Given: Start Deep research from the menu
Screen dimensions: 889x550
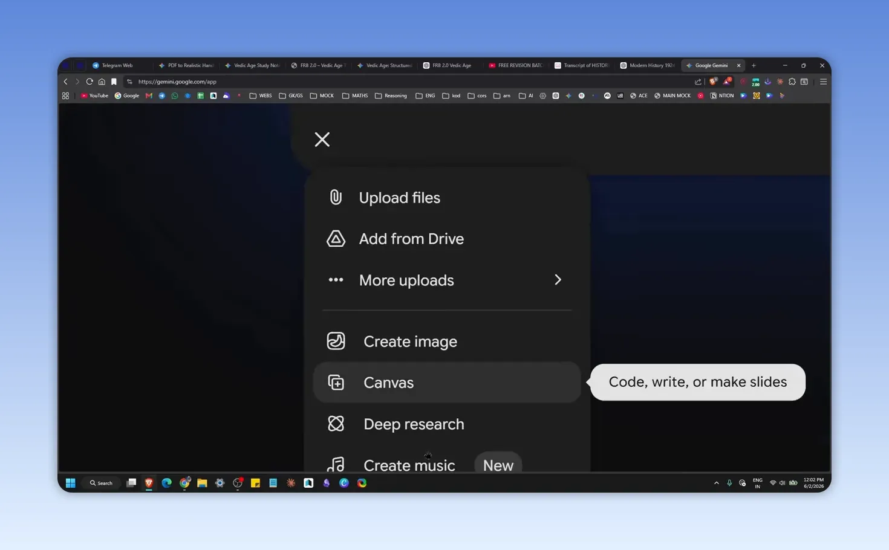Looking at the screenshot, I should click(x=447, y=424).
